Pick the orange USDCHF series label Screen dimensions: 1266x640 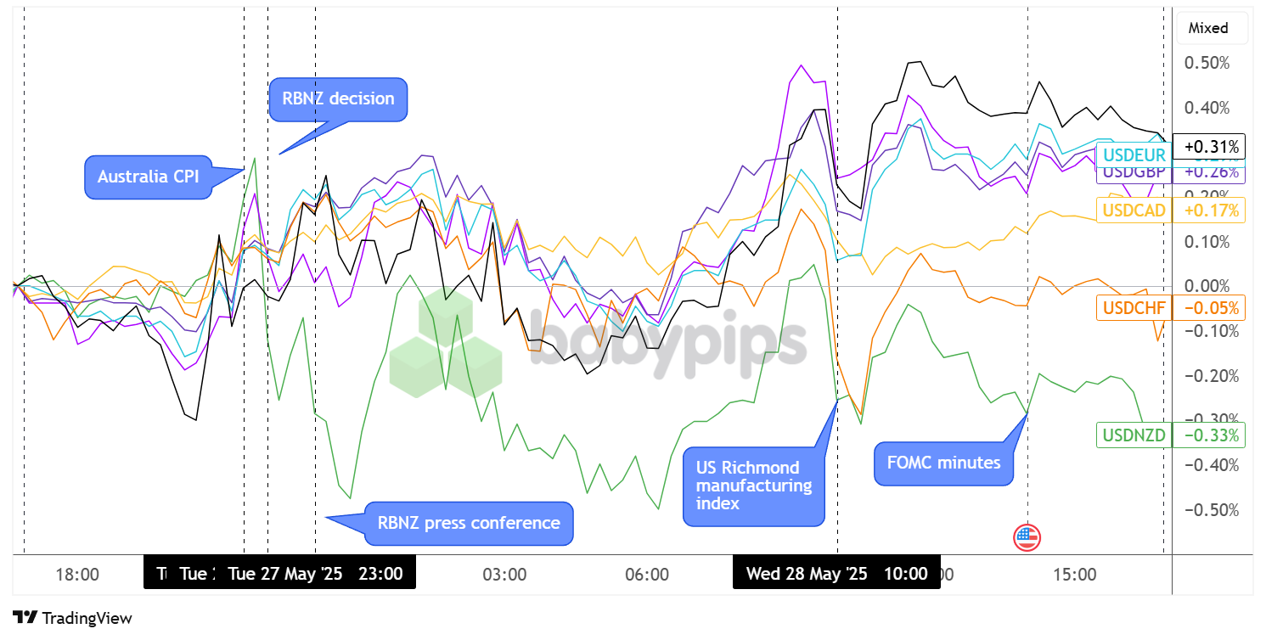[1134, 307]
